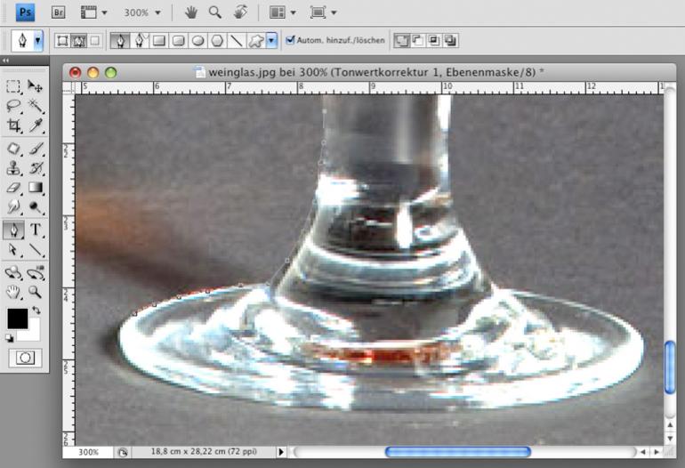Select the Crop tool
The image size is (685, 468).
pos(13,125)
